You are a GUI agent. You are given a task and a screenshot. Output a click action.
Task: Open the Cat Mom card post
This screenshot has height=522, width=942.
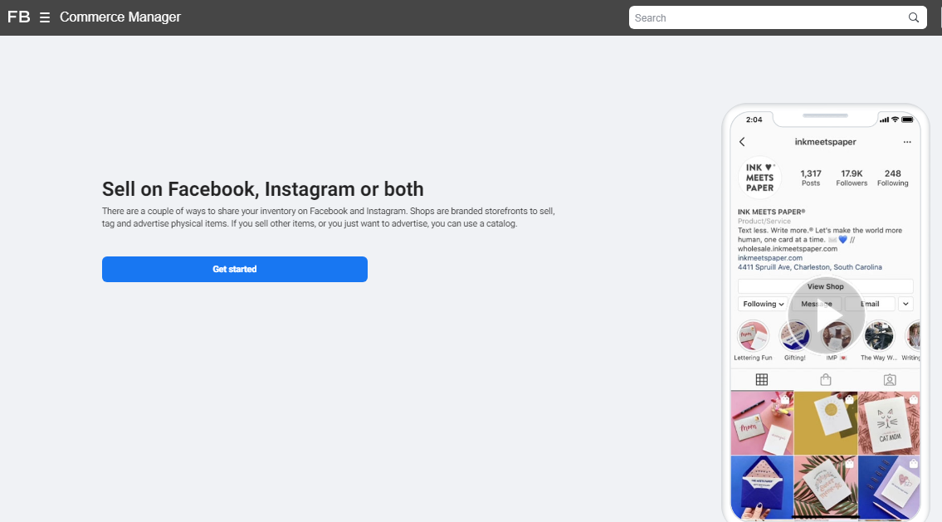click(x=889, y=423)
